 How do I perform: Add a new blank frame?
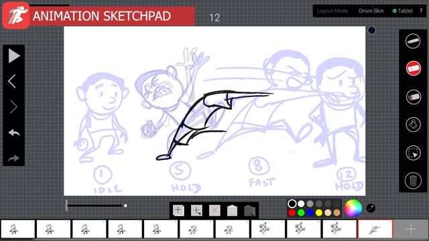pos(178,210)
